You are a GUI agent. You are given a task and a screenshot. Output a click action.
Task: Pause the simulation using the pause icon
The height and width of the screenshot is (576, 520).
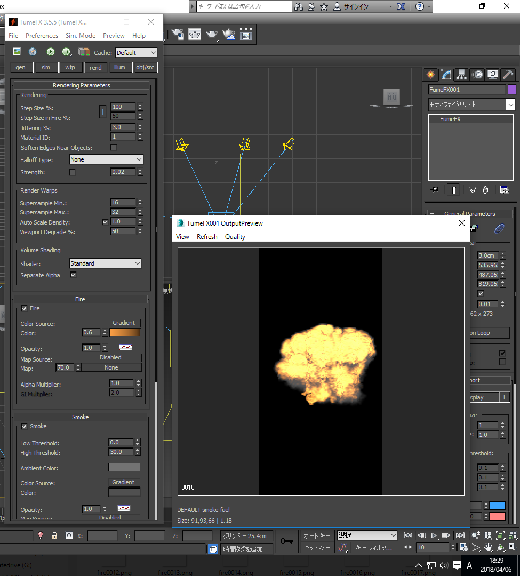(x=66, y=51)
